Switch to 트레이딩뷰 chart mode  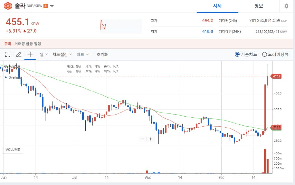pos(264,54)
